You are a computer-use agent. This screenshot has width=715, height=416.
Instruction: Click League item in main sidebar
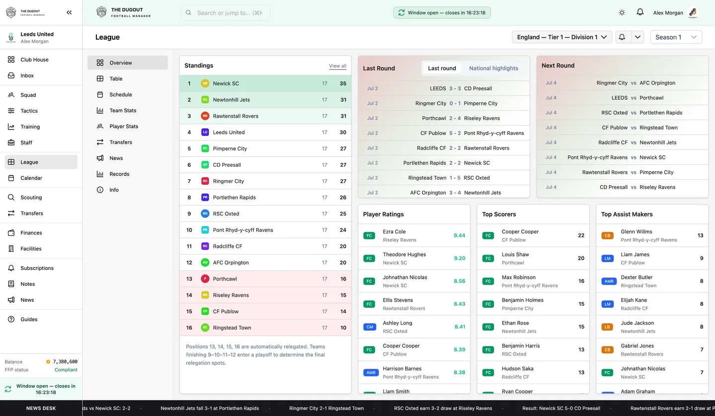(41, 162)
